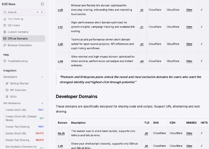Click the Official Domains server icon
Screen dimensions: 209x149
tap(5, 39)
